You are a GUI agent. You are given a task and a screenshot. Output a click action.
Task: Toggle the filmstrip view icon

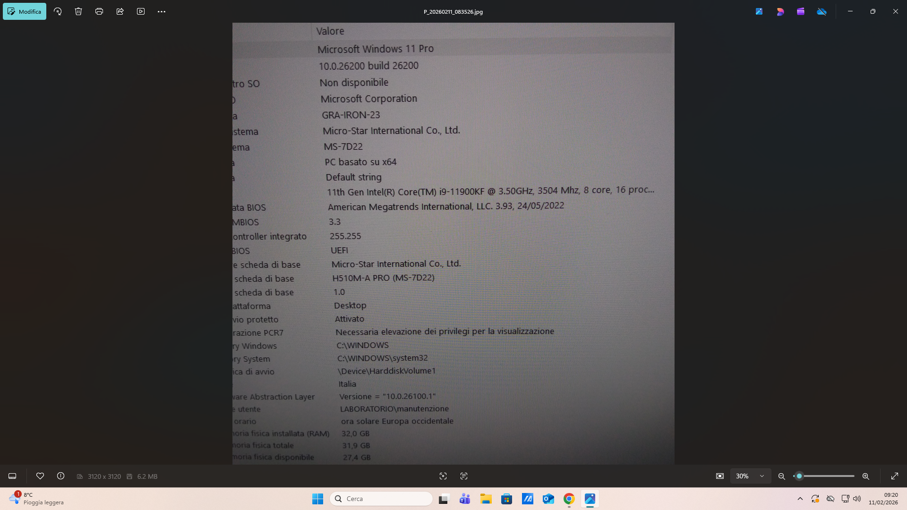[x=12, y=476]
